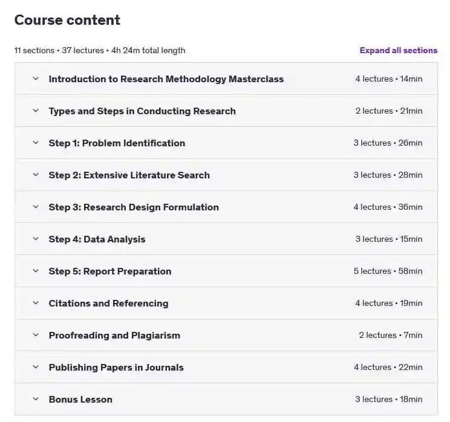This screenshot has width=450, height=422.
Task: Click the '5 lectures • 58min' label
Action: pos(388,271)
